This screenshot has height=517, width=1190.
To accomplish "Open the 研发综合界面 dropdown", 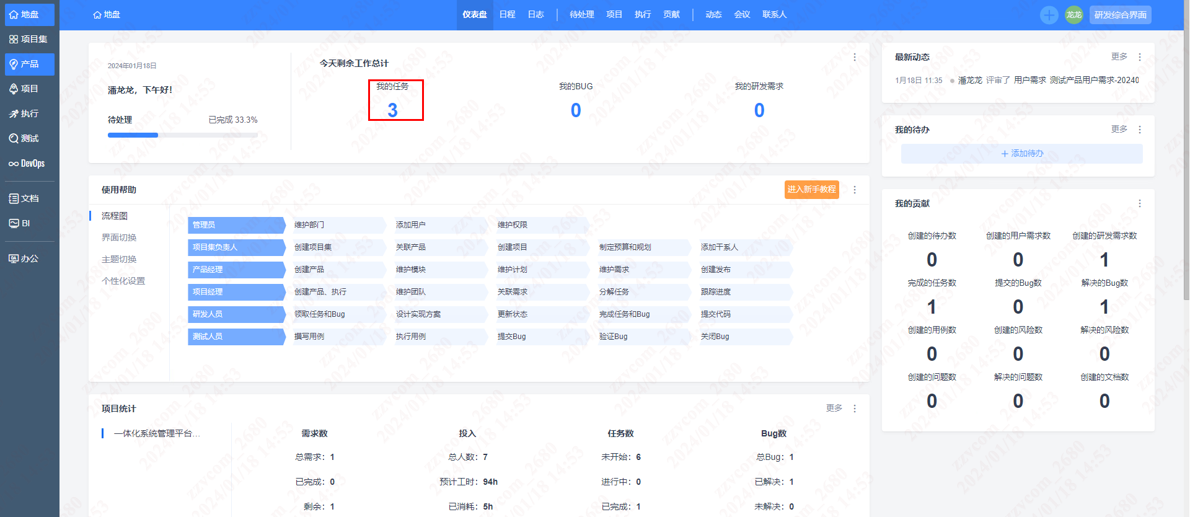I will pyautogui.click(x=1120, y=15).
